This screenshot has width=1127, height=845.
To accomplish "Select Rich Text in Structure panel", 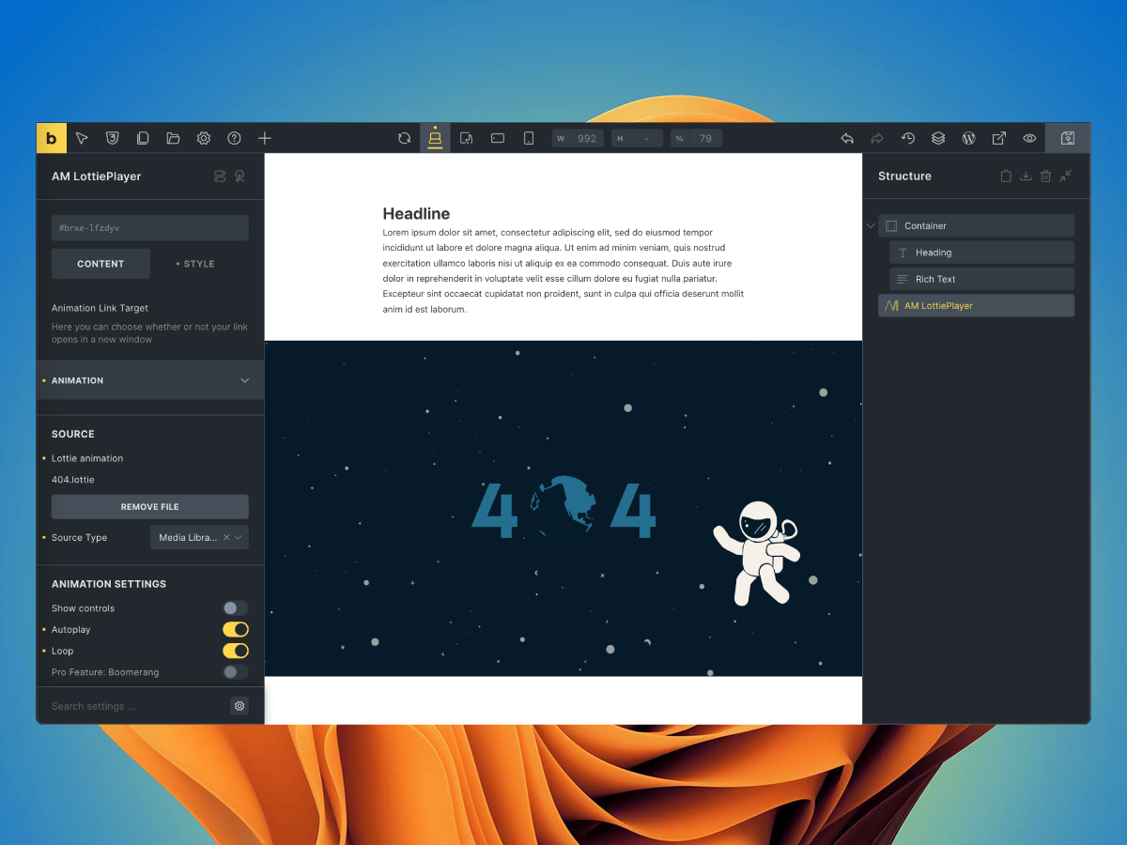I will click(x=981, y=279).
